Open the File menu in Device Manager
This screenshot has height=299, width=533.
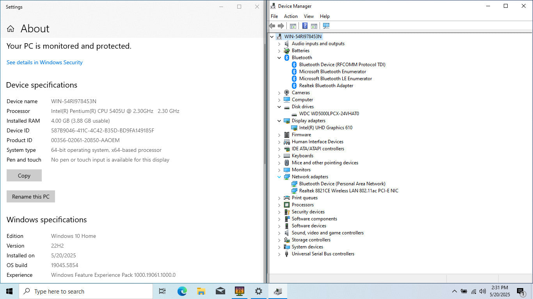[274, 16]
